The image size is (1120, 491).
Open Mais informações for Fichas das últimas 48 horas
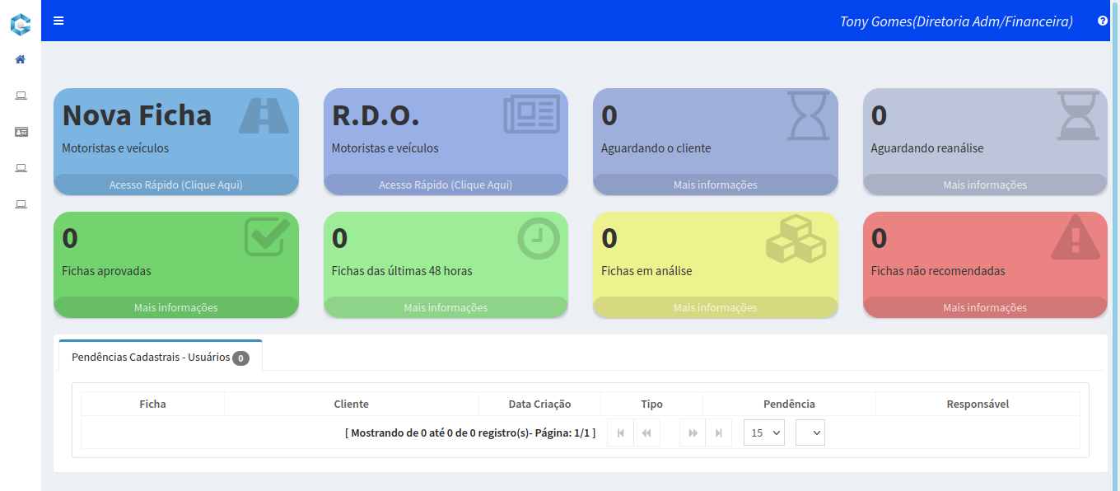coord(446,307)
